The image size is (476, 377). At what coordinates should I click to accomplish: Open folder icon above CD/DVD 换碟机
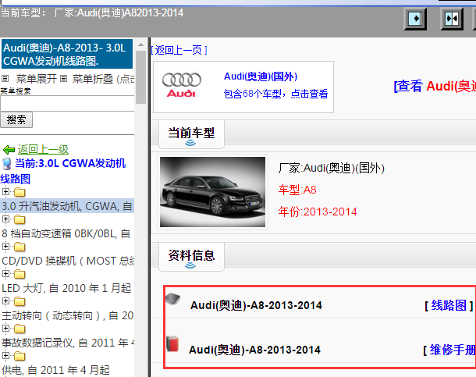click(20, 247)
